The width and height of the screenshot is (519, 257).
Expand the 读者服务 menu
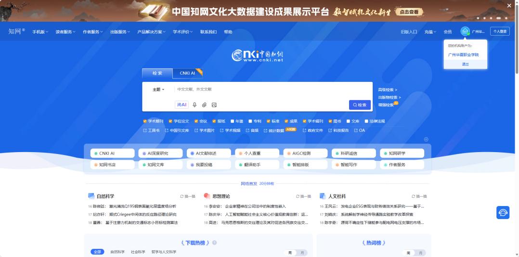[65, 32]
